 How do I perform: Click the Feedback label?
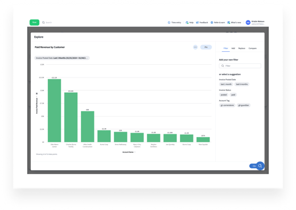coord(204,22)
